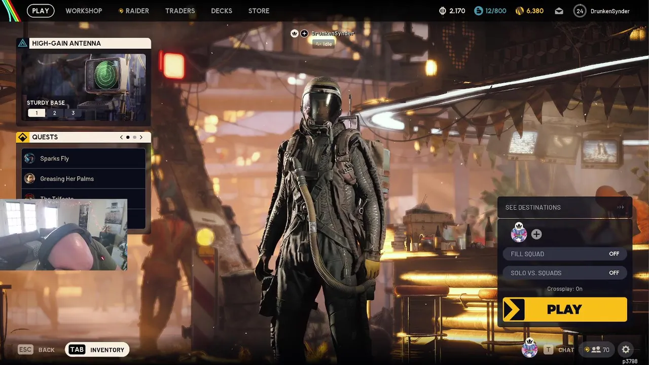Go to previous quests page arrow
The image size is (649, 365).
pos(121,137)
